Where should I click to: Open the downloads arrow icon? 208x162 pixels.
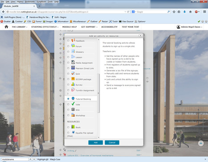[184, 12]
